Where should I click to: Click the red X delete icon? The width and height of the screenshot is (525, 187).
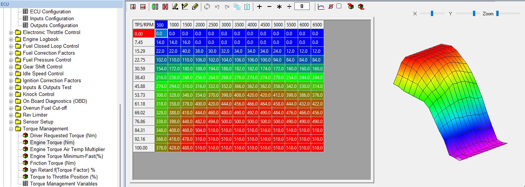[165, 7]
